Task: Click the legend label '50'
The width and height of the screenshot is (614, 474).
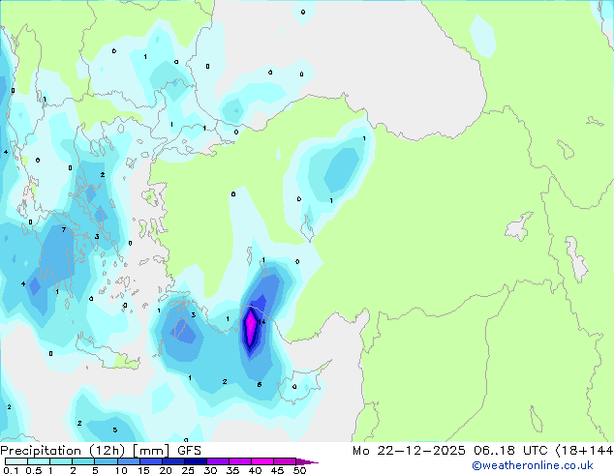Action: click(x=299, y=470)
